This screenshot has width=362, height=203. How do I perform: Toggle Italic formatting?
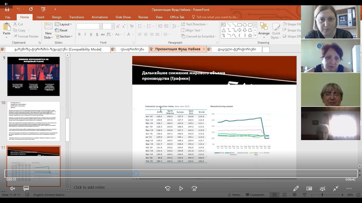click(x=85, y=34)
